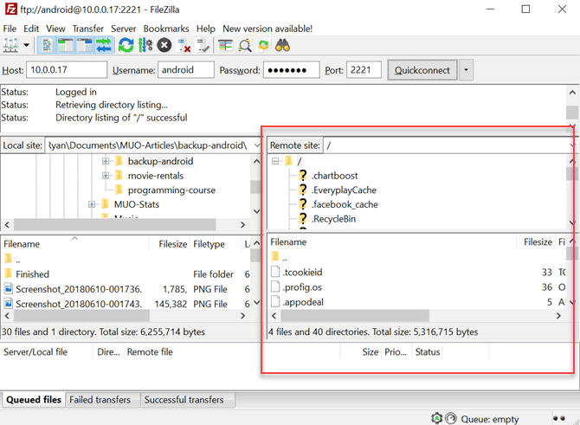Collapse the remote root folder tree
Screen dimensions: 580x425
click(x=276, y=161)
